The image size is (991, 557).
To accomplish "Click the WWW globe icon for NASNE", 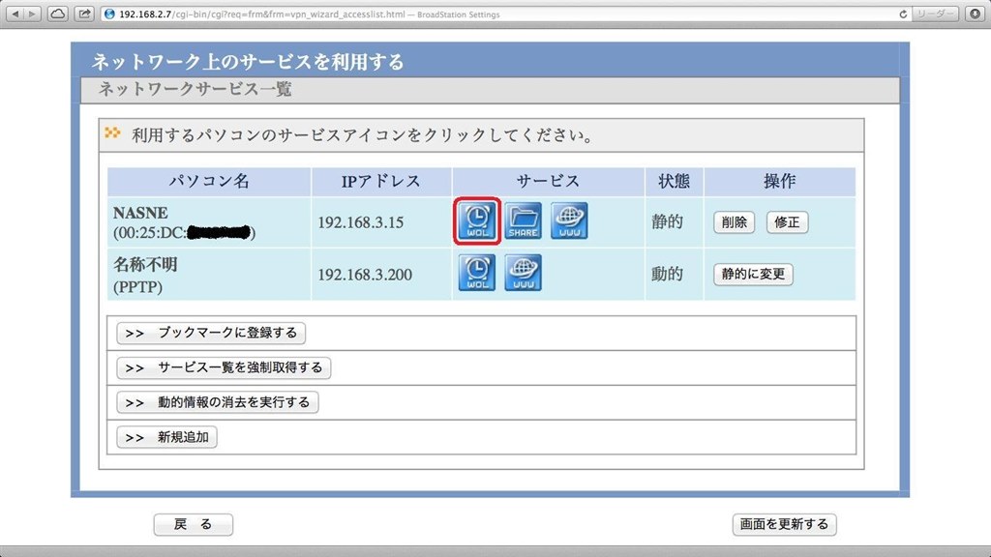I will [569, 221].
